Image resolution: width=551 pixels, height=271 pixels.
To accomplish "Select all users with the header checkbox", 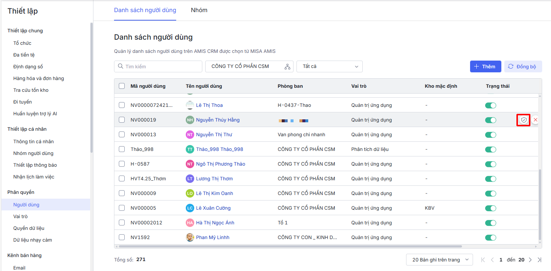I will (x=122, y=86).
